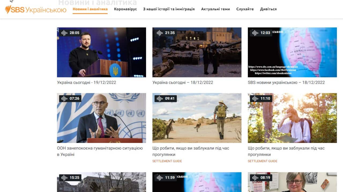Click the tanks in snow episode thumbnail
343x192 pixels.
(197, 52)
